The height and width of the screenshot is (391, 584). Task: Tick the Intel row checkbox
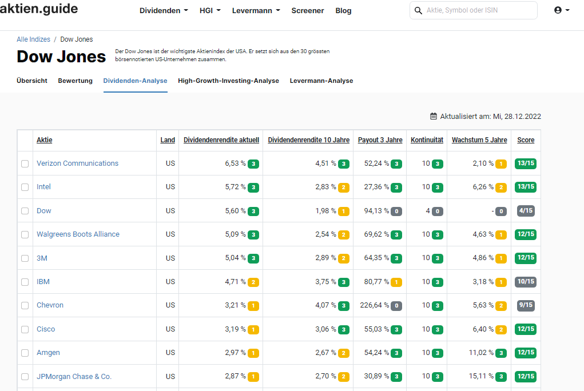(25, 187)
